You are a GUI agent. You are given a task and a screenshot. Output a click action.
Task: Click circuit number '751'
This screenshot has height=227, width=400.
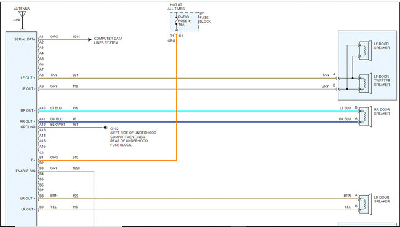75,125
